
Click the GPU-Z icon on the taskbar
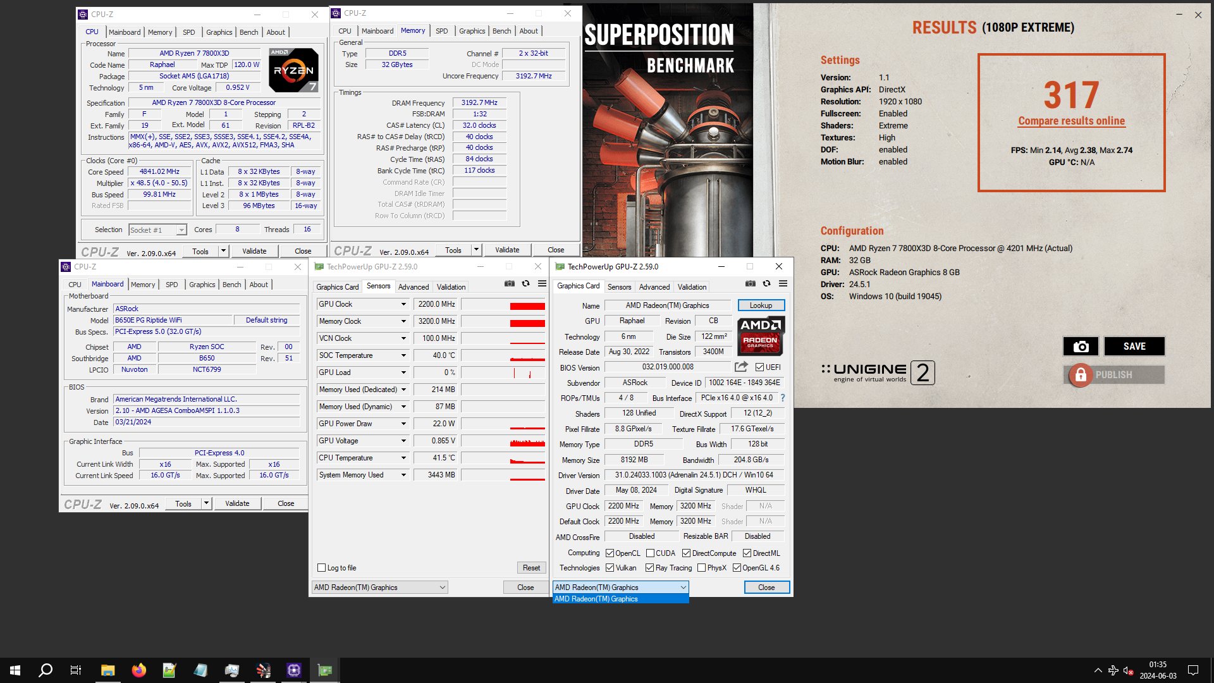(x=325, y=670)
